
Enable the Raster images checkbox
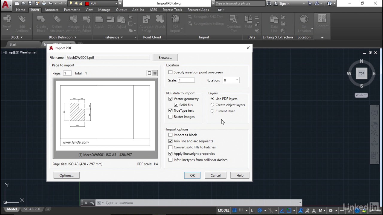coord(171,117)
